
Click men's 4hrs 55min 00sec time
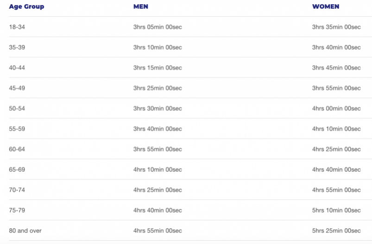coord(158,231)
